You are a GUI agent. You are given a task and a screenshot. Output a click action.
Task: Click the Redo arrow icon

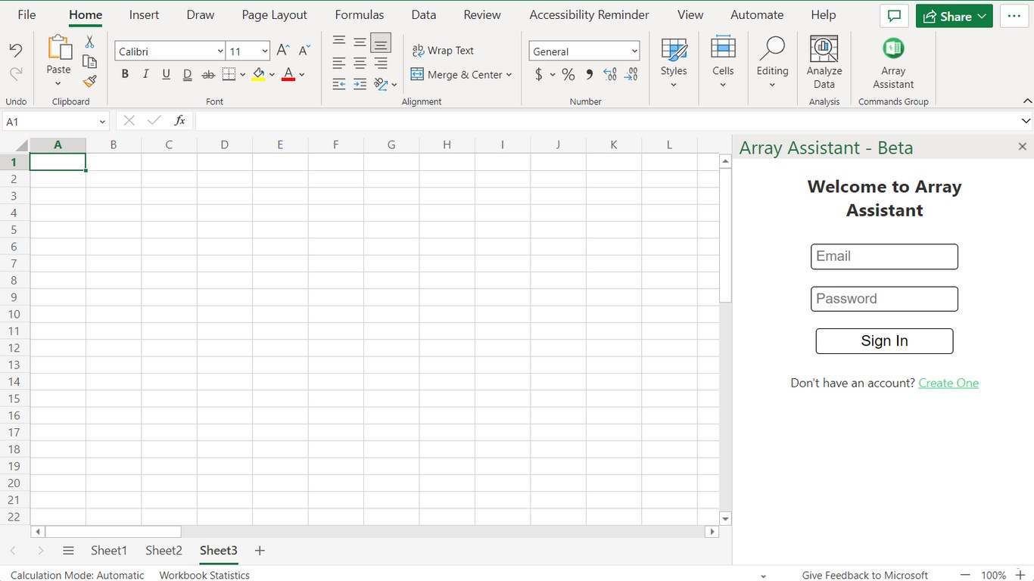[16, 73]
